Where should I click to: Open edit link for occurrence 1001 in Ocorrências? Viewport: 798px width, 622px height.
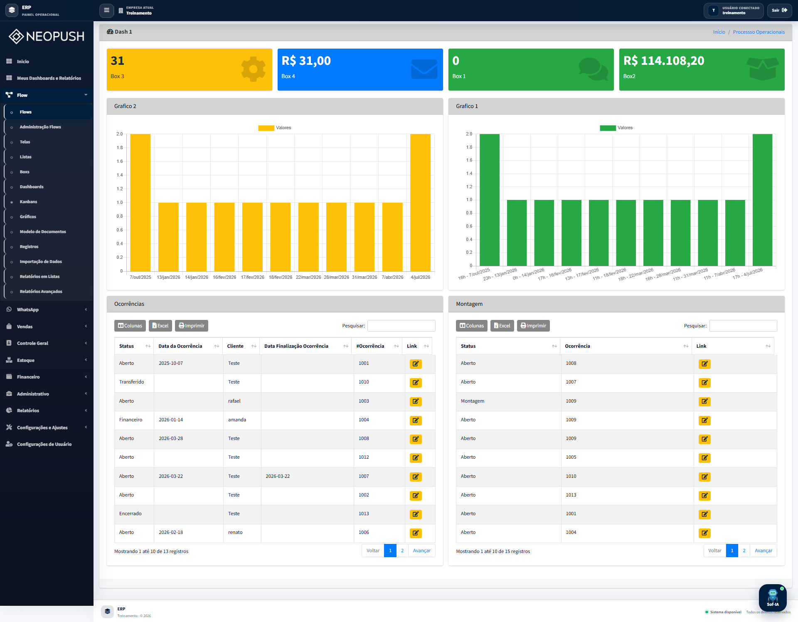click(416, 364)
